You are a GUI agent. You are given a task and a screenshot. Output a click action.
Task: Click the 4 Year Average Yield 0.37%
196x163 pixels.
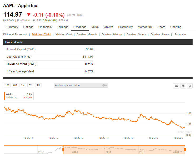point(89,71)
